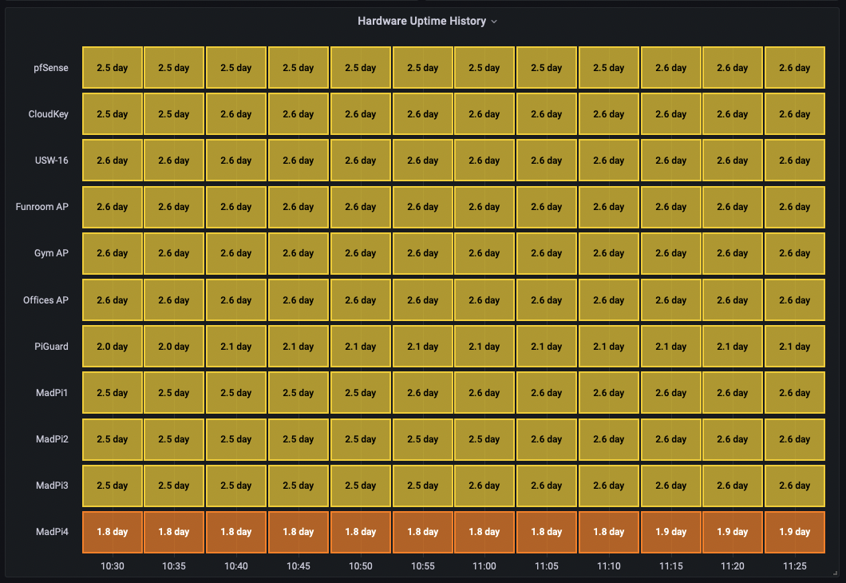The image size is (846, 583).
Task: Select MadPi1's 2.6 day cell at 11:10
Action: [608, 392]
